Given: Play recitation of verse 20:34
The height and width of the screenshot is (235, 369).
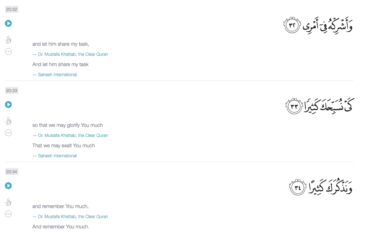Looking at the screenshot, I should 8,186.
